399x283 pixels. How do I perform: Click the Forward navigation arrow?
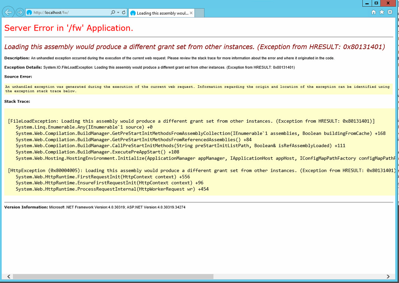click(x=20, y=13)
